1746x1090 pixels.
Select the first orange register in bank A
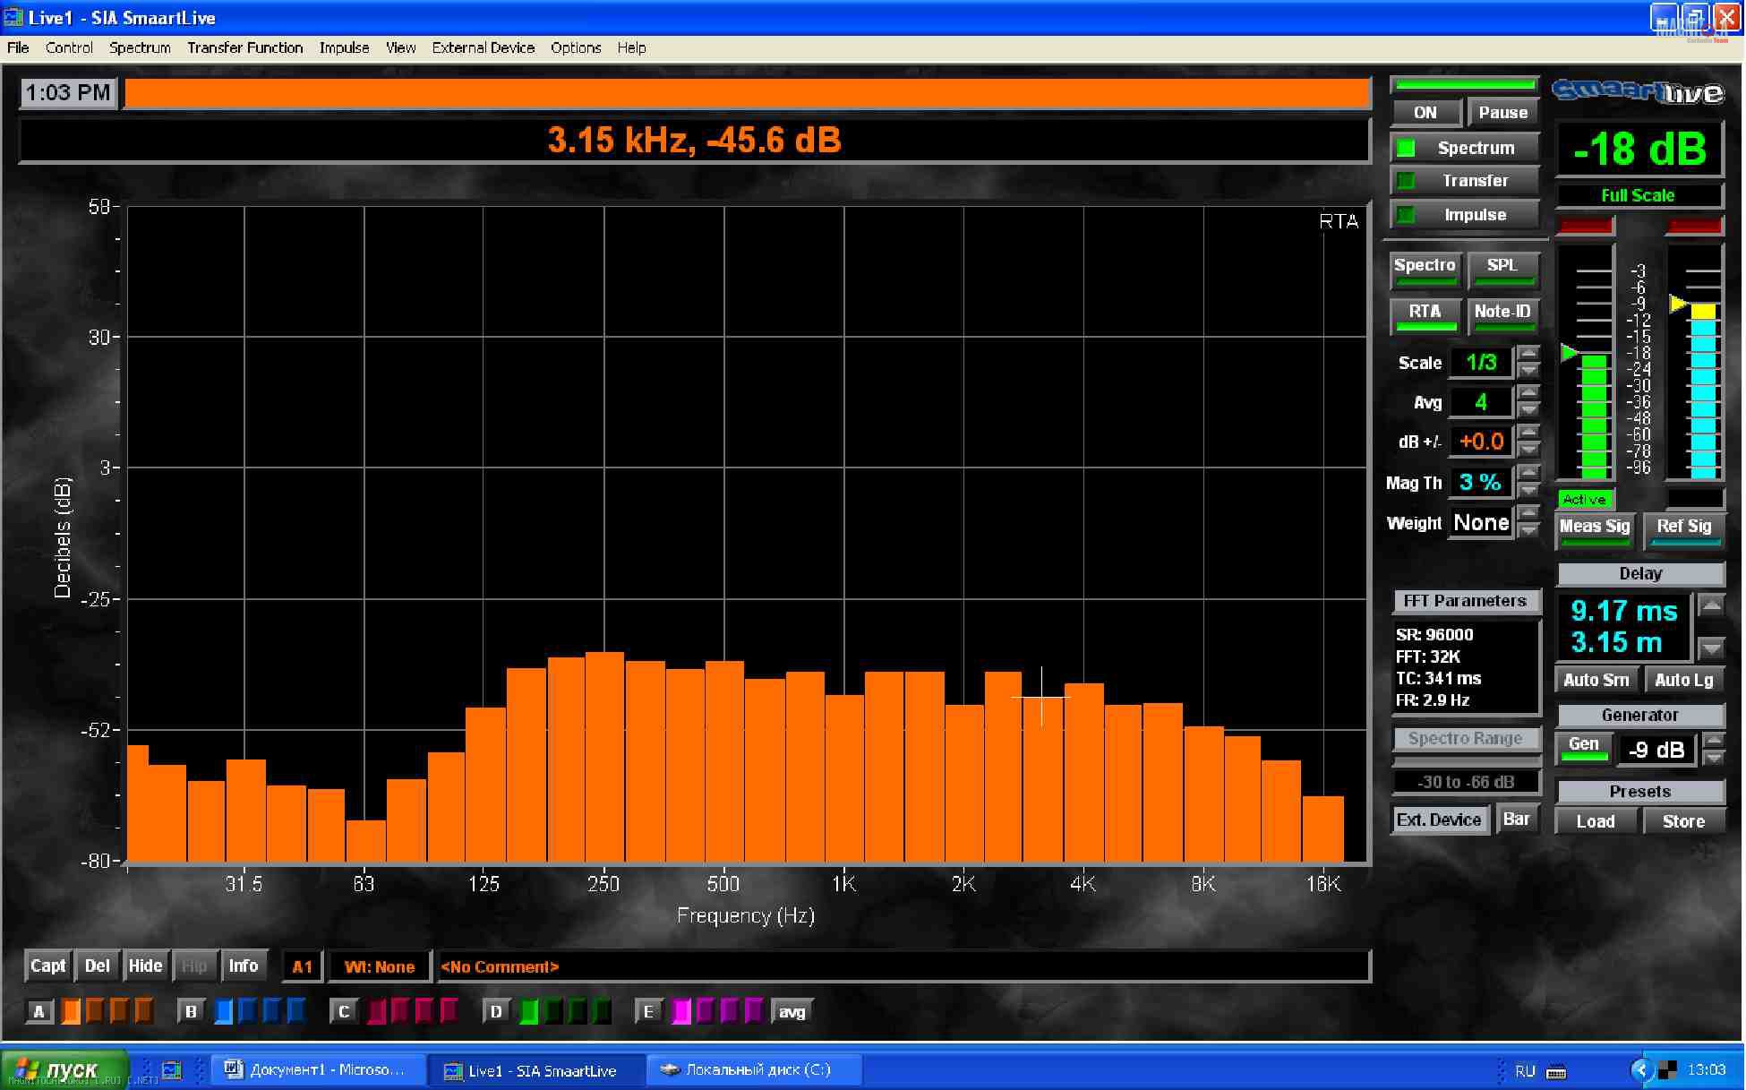click(x=71, y=1011)
